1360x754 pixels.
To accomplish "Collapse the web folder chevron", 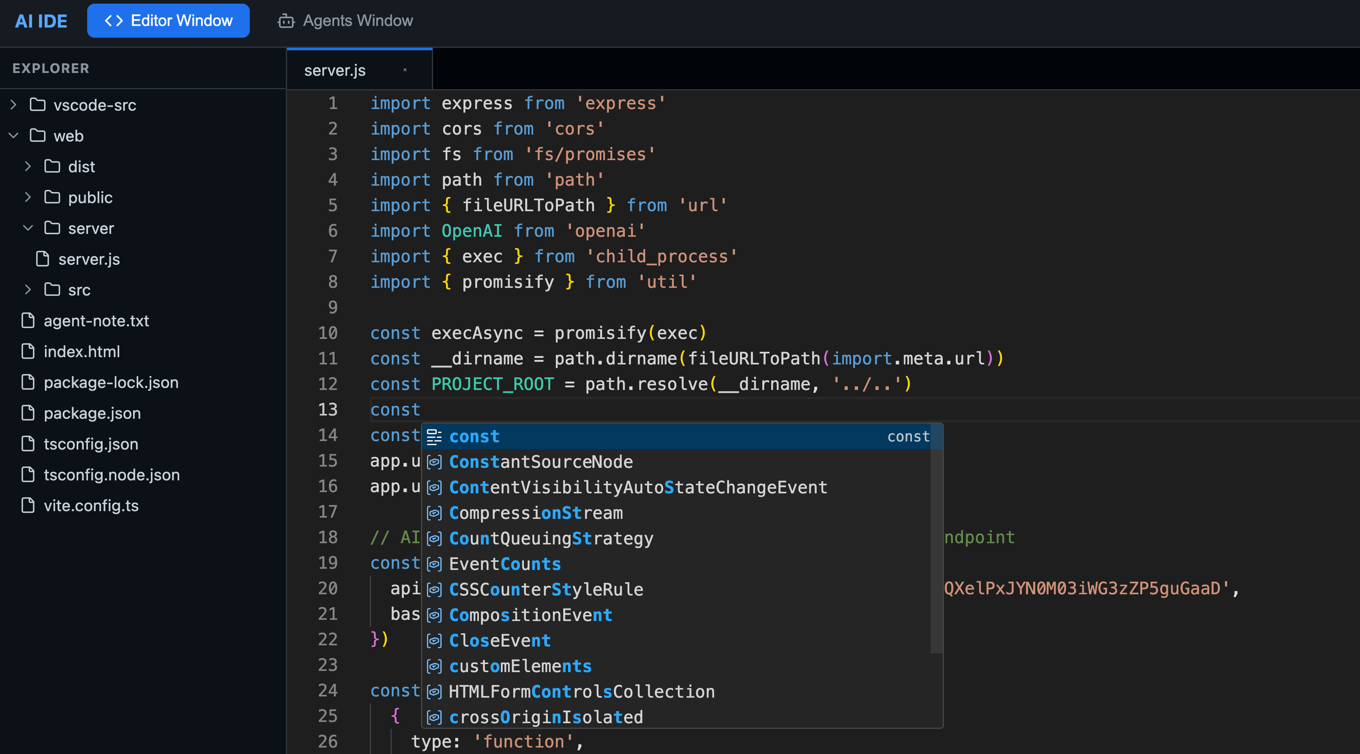I will click(14, 136).
